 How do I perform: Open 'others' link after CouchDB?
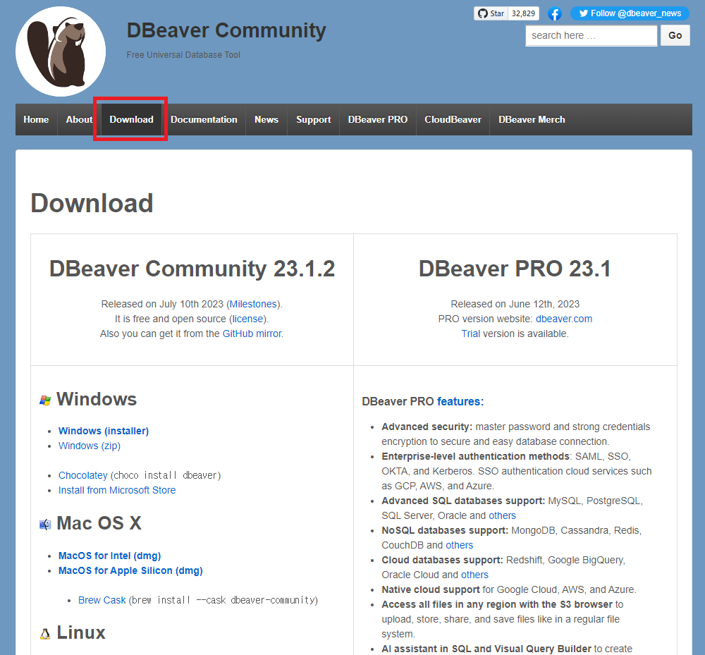click(460, 545)
